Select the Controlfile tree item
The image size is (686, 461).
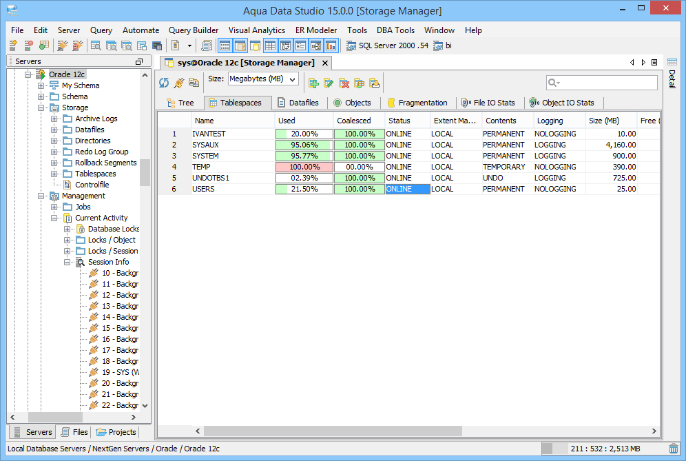click(92, 185)
